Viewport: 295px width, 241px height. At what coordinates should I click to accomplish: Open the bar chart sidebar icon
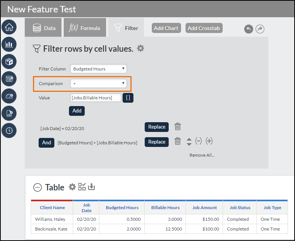click(x=9, y=44)
